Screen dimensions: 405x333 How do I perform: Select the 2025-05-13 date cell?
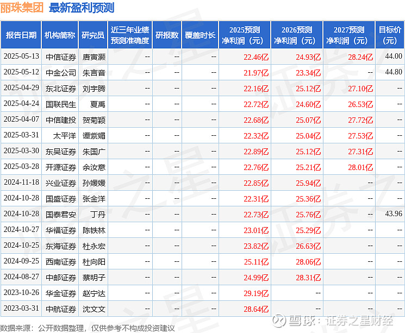(21, 56)
